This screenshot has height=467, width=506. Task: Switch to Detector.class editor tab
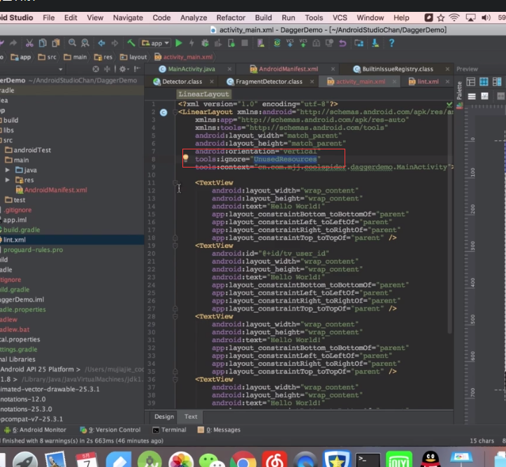tap(182, 82)
